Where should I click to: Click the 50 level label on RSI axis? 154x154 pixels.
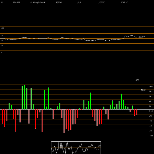pyautogui.click(x=2, y=40)
